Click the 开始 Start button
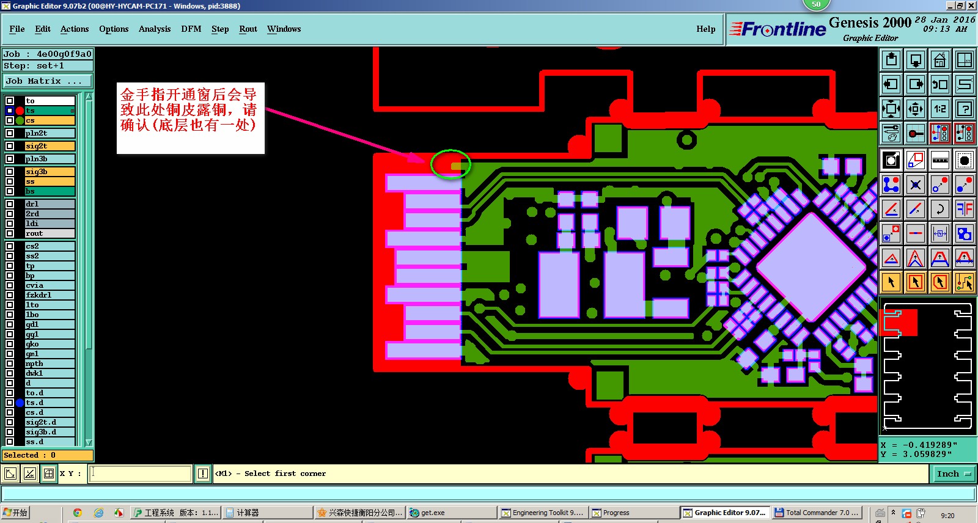This screenshot has height=523, width=978. (x=16, y=513)
